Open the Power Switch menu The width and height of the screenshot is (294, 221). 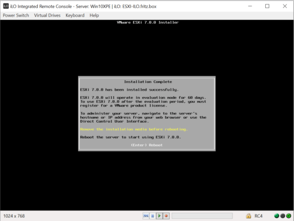16,15
